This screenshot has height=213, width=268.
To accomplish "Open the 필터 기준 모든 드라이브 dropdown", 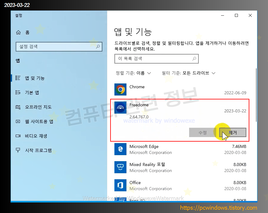I will (x=189, y=73).
